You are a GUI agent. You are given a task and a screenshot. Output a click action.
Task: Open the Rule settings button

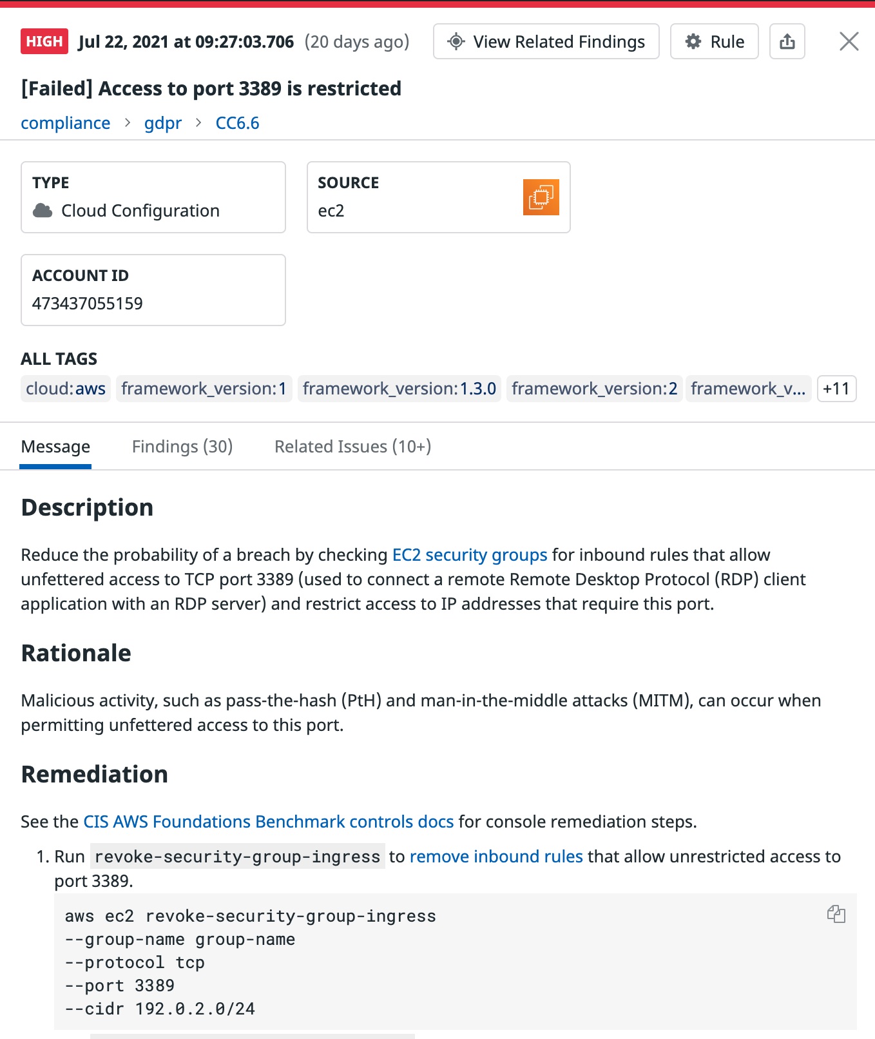coord(714,42)
